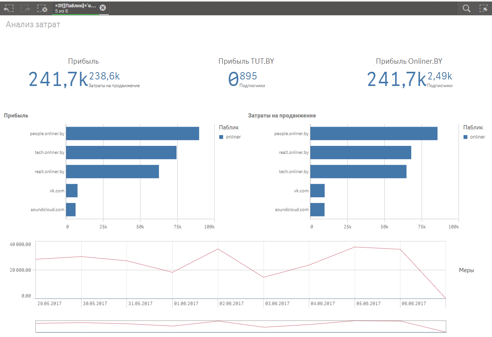Click realt.onliner.by bar in Затраты на продвижение
This screenshot has height=337, width=492.
pyautogui.click(x=360, y=152)
